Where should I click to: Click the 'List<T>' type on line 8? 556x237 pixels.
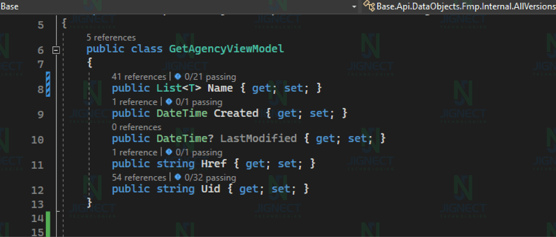click(179, 88)
